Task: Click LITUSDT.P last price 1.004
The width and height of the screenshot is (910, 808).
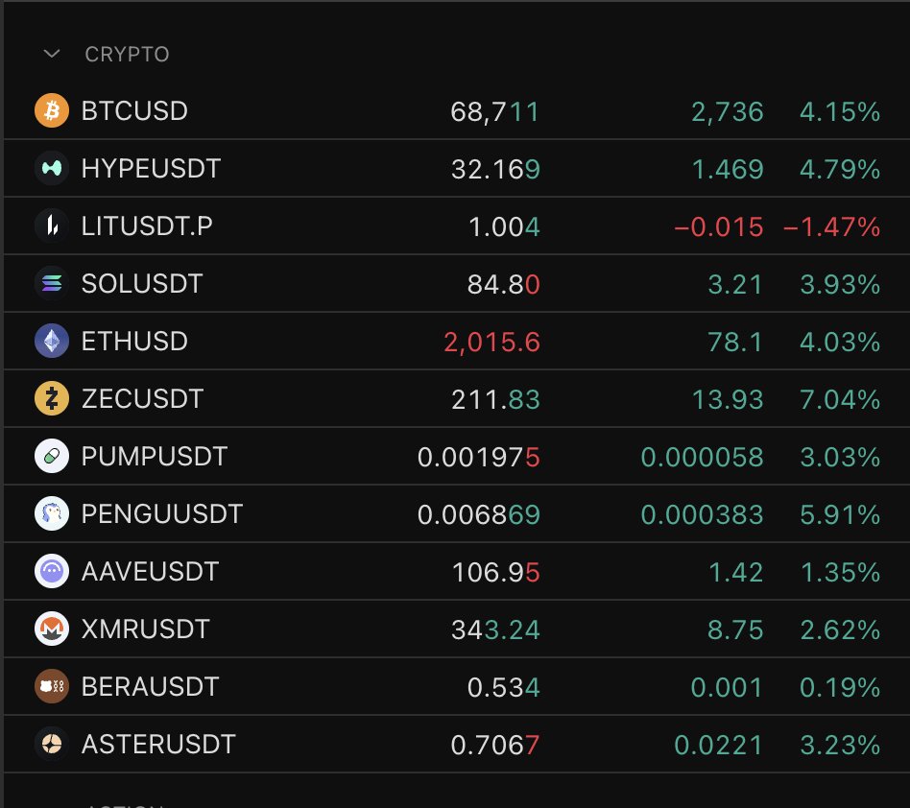Action: click(x=504, y=226)
